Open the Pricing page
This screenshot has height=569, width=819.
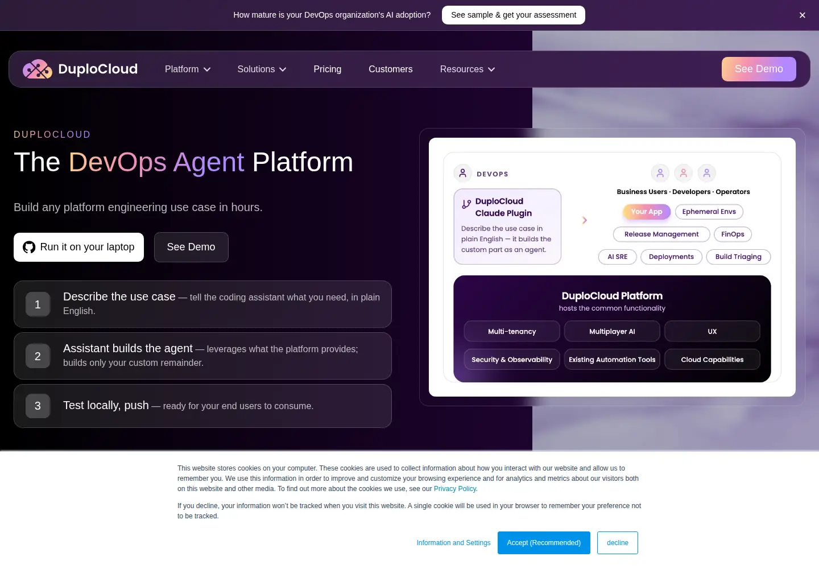coord(328,69)
